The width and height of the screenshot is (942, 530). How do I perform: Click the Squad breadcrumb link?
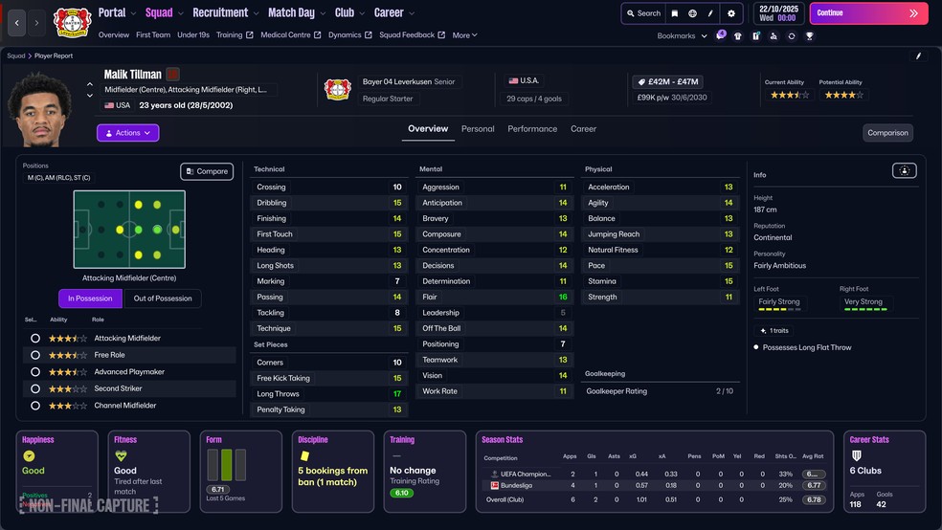[15, 55]
